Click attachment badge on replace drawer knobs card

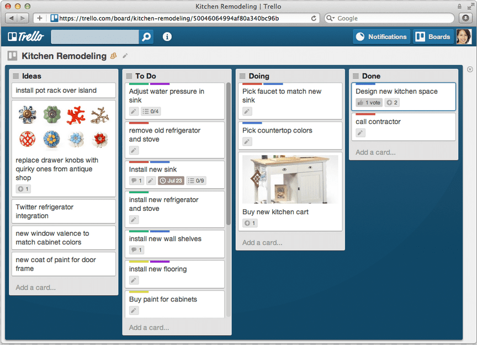23,189
